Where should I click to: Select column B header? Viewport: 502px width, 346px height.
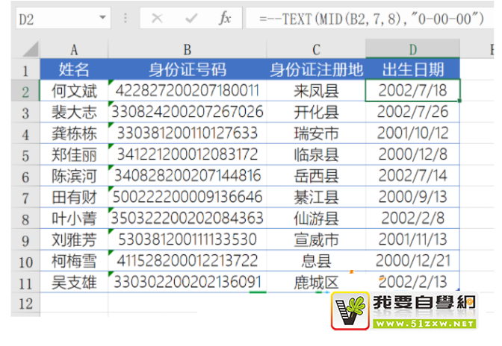tap(187, 49)
